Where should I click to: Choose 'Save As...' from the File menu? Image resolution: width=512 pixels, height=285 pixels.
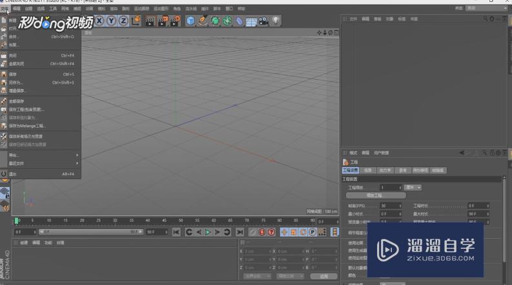coord(15,83)
